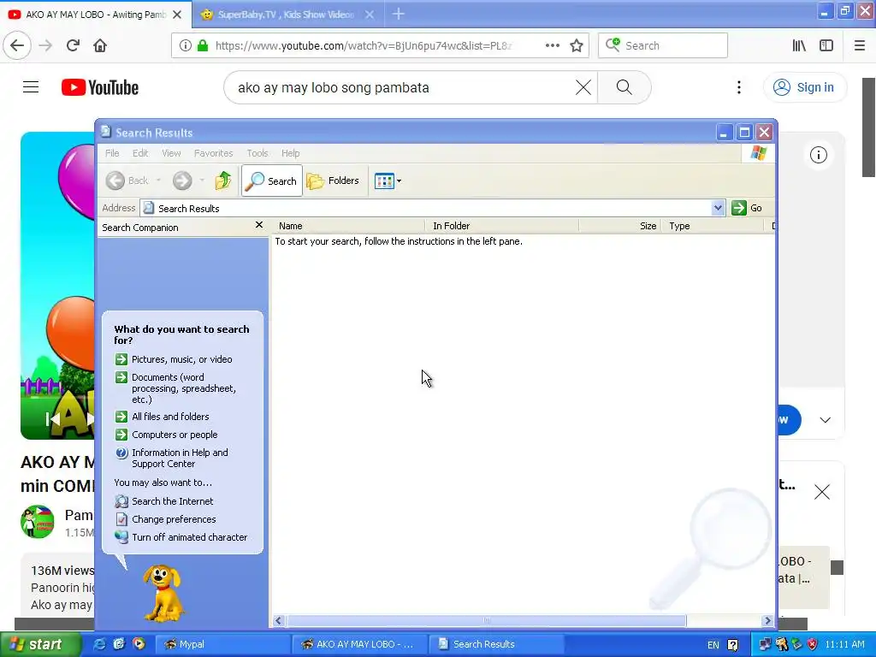
Task: Go up one folder level
Action: pyautogui.click(x=223, y=181)
